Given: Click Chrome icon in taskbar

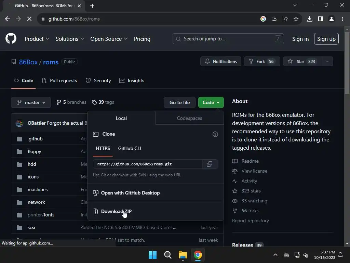Looking at the screenshot, I should pyautogui.click(x=198, y=255).
